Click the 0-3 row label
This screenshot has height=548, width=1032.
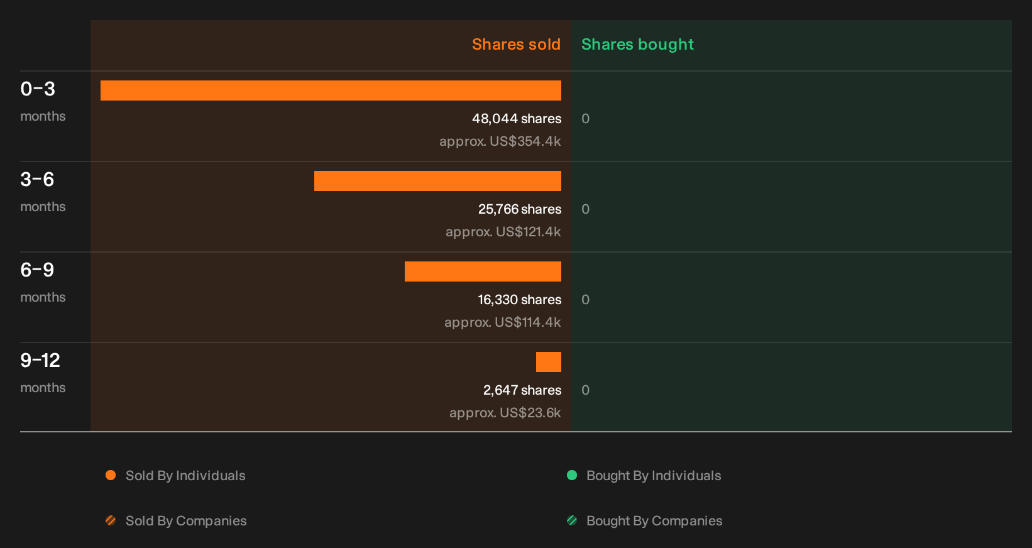38,89
